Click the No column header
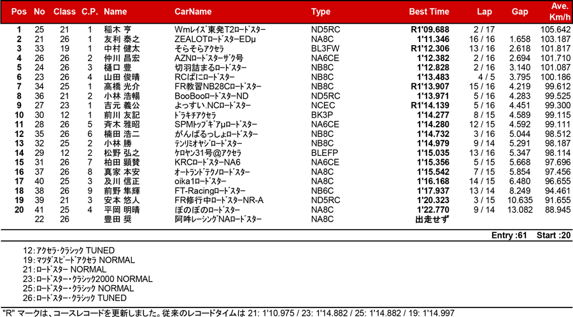 39,11
